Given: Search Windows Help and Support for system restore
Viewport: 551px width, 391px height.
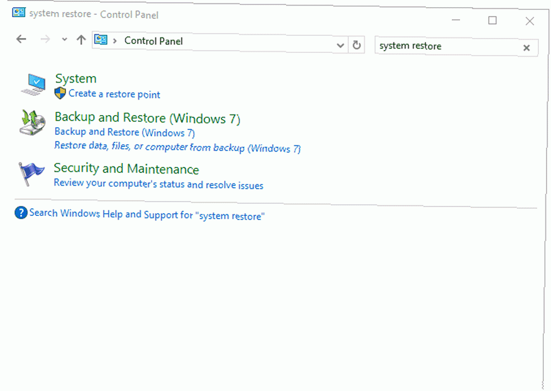Looking at the screenshot, I should (x=147, y=214).
